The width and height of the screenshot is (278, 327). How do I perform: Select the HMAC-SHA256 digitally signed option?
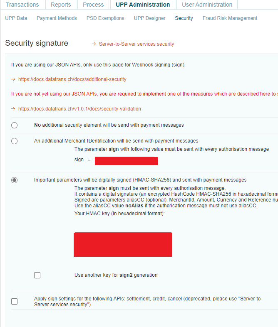tap(15, 180)
